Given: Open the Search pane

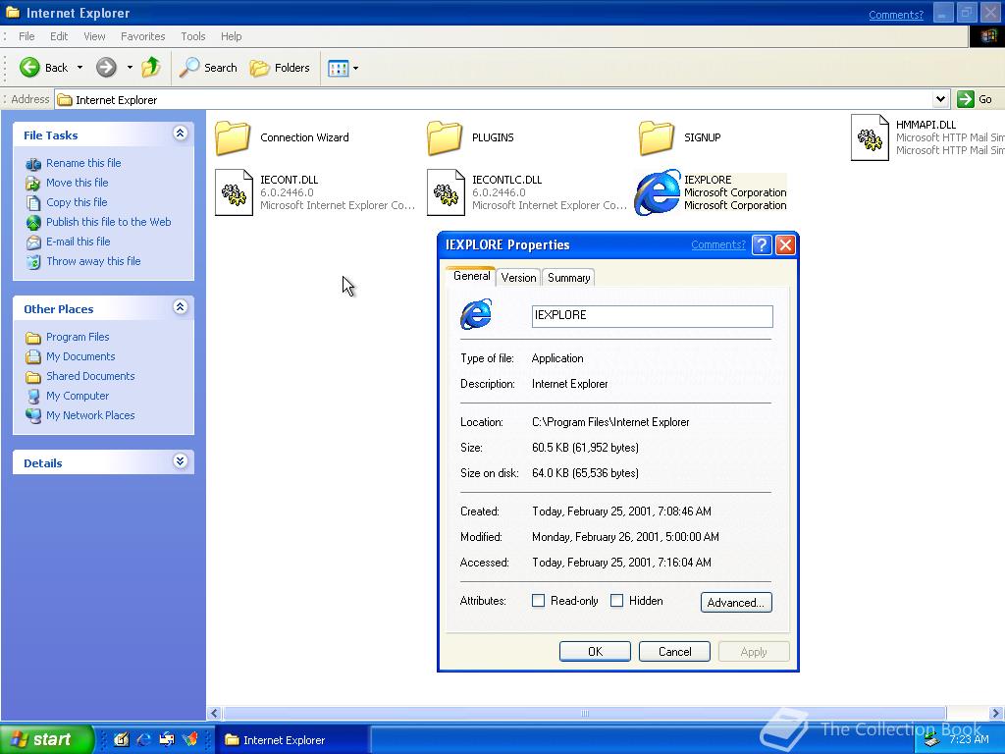Looking at the screenshot, I should 208,68.
